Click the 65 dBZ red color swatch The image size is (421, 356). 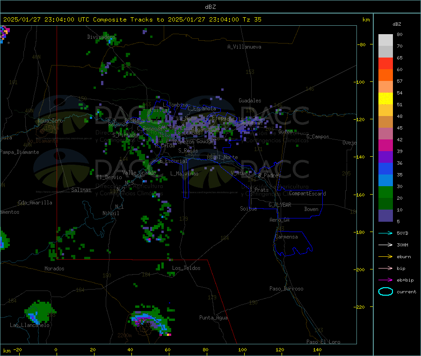[x=385, y=63]
